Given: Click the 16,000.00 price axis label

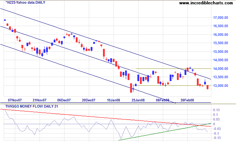Looking at the screenshot, I should click(x=221, y=35).
